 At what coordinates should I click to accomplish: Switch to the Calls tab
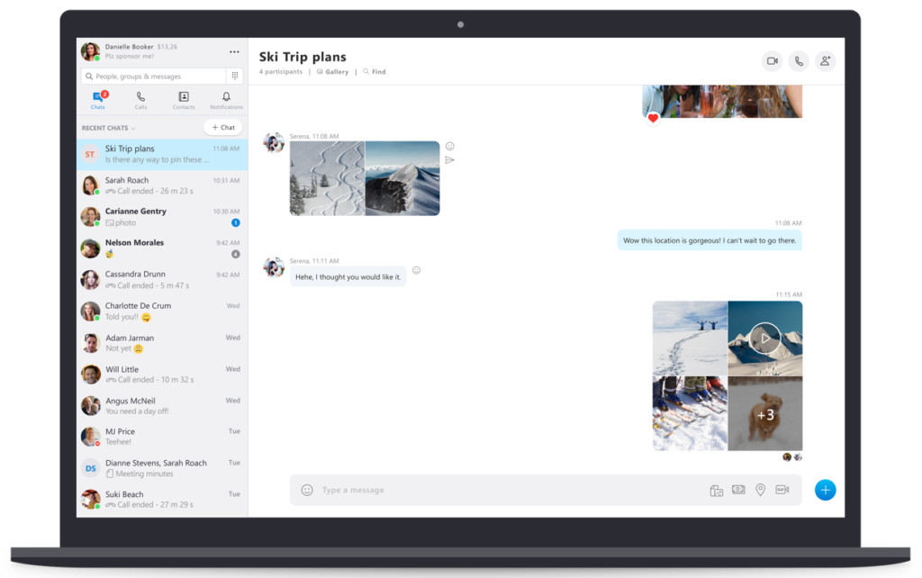[140, 100]
